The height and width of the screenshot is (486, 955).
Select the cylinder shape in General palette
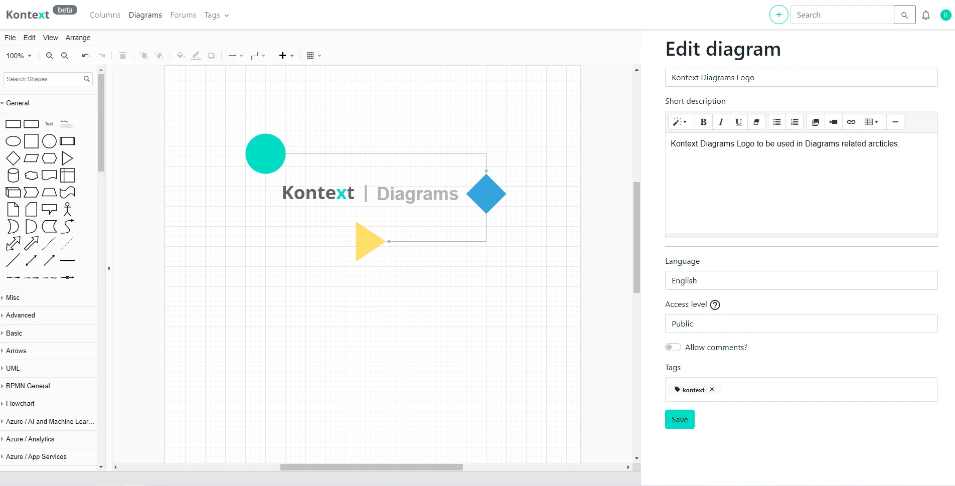tap(13, 176)
